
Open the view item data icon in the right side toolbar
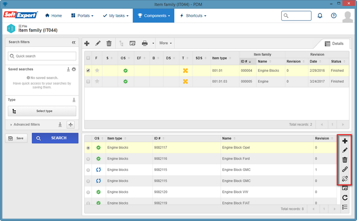click(345, 188)
